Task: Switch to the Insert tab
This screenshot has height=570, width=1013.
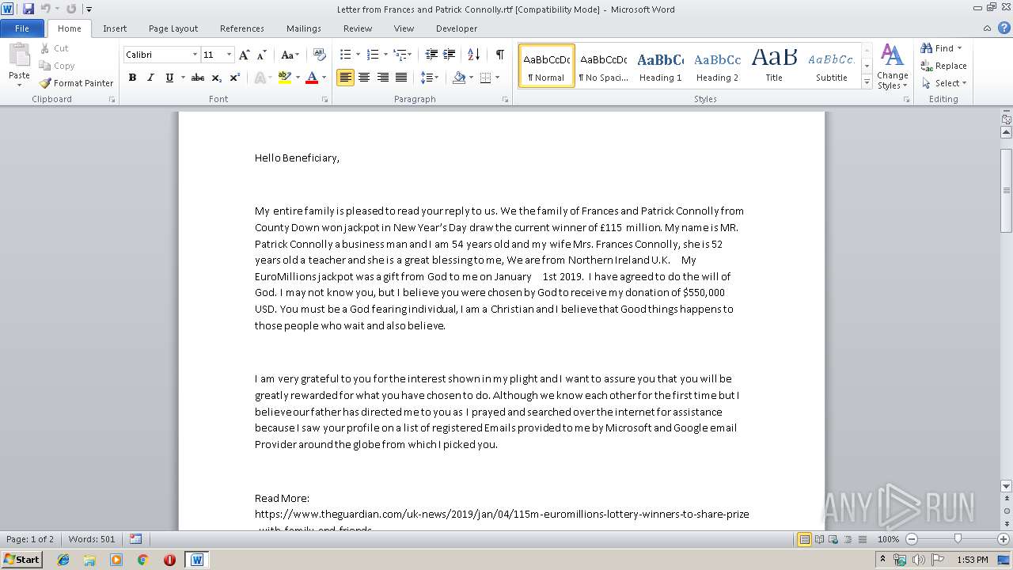Action: click(115, 28)
